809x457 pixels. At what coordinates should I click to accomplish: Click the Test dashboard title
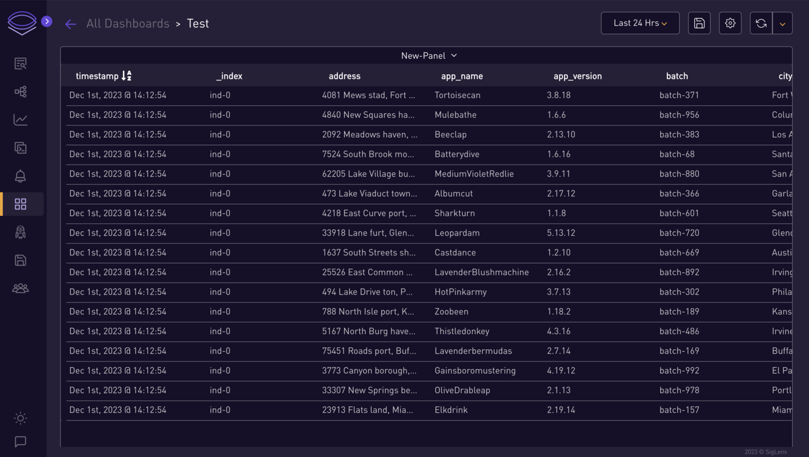click(198, 24)
